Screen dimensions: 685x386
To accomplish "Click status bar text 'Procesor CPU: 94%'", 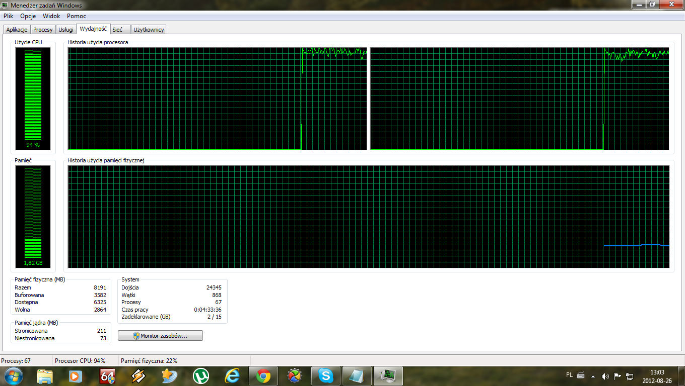I will (x=80, y=361).
